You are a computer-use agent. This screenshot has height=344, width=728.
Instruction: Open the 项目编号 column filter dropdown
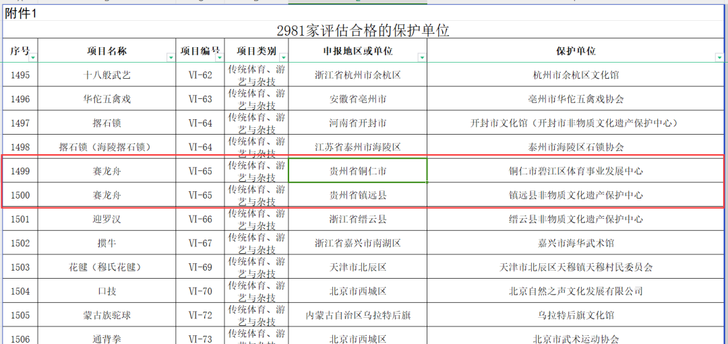pos(219,58)
